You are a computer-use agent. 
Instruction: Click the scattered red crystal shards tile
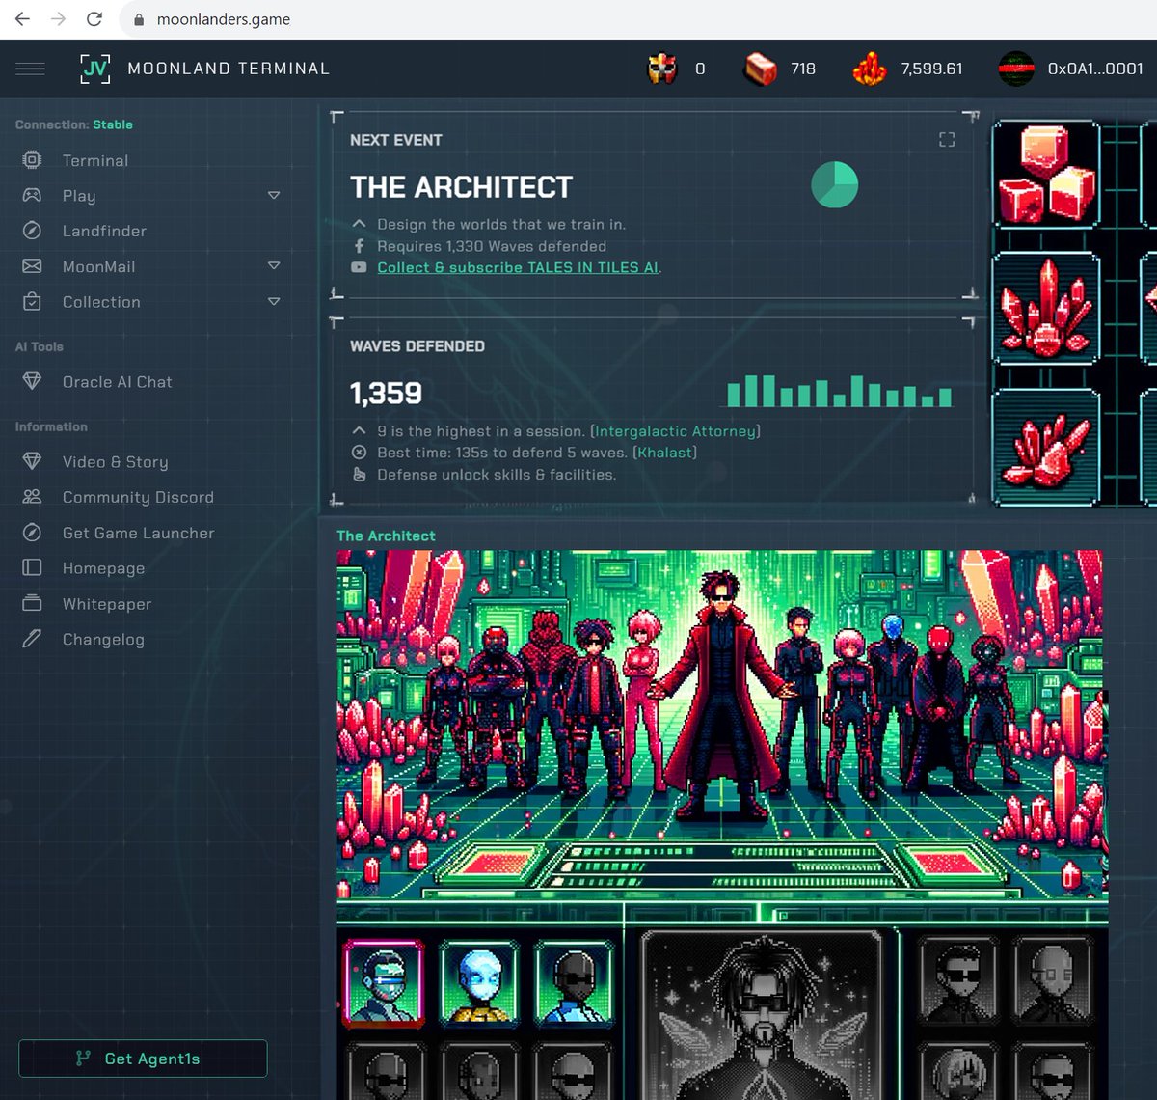tap(1046, 448)
